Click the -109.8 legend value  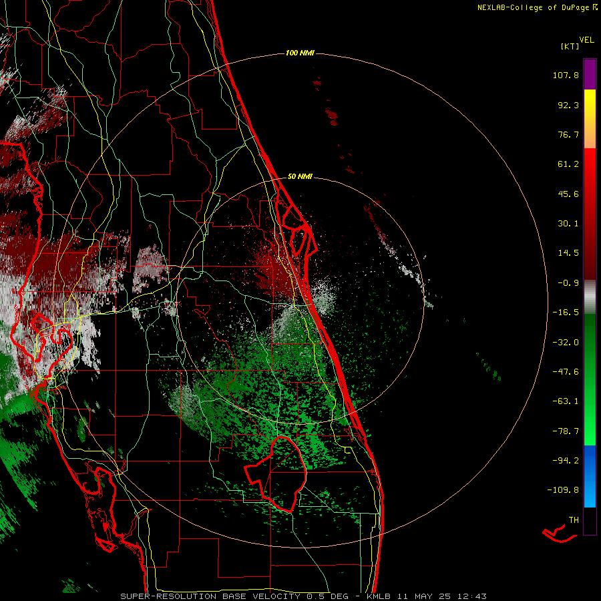click(563, 490)
